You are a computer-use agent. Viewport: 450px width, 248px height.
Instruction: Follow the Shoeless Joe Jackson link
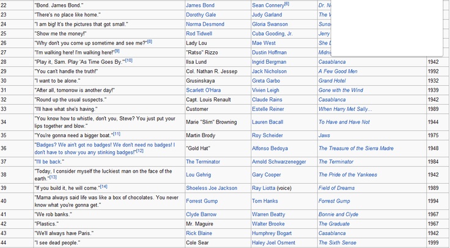212,188
